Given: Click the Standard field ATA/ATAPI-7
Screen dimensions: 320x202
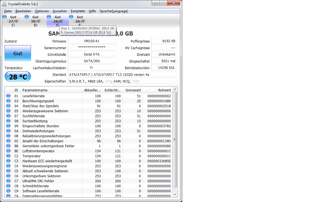Looking at the screenshot, I should click(122, 74).
